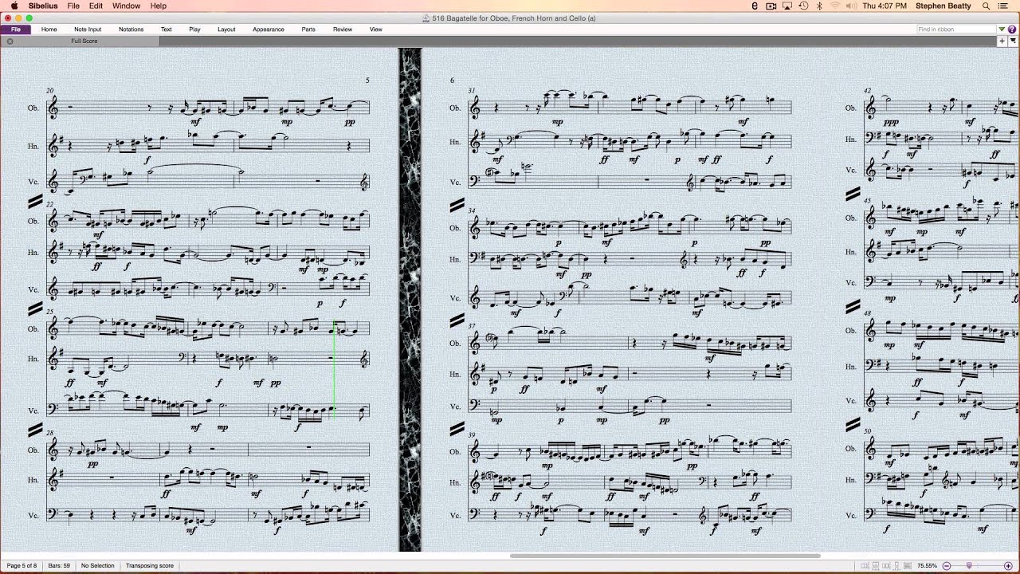
Task: Switch to the Play ribbon tab
Action: [x=194, y=29]
